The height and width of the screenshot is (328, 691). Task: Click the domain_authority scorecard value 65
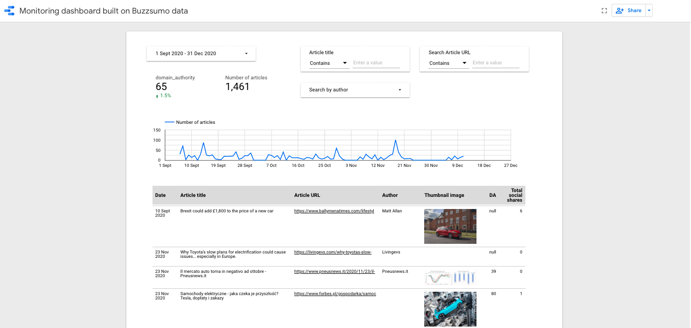point(160,87)
